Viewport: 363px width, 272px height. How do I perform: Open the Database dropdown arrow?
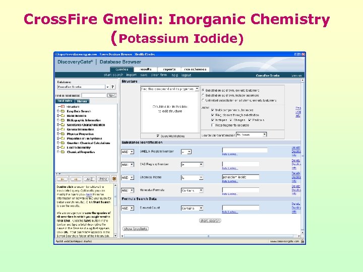pos(107,87)
